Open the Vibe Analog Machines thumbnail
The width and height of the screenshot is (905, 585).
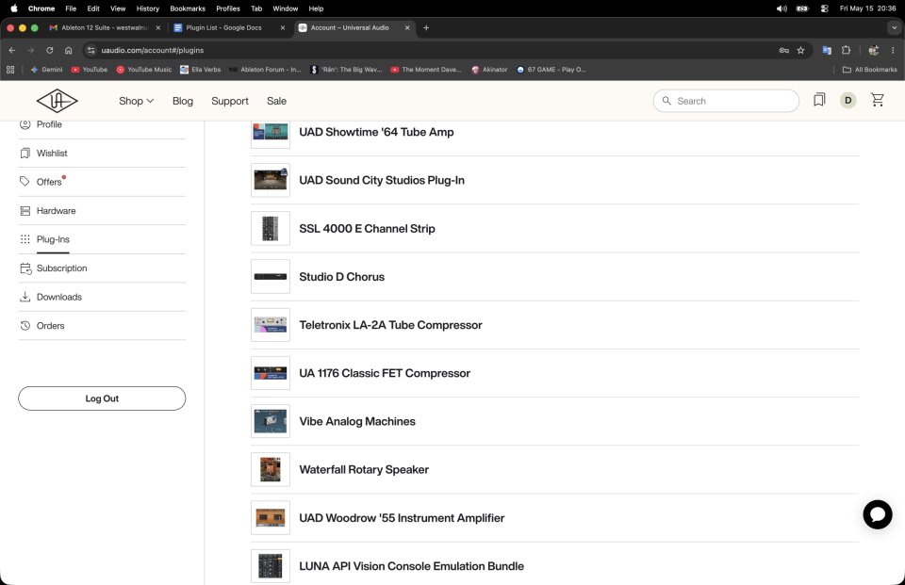pos(271,421)
